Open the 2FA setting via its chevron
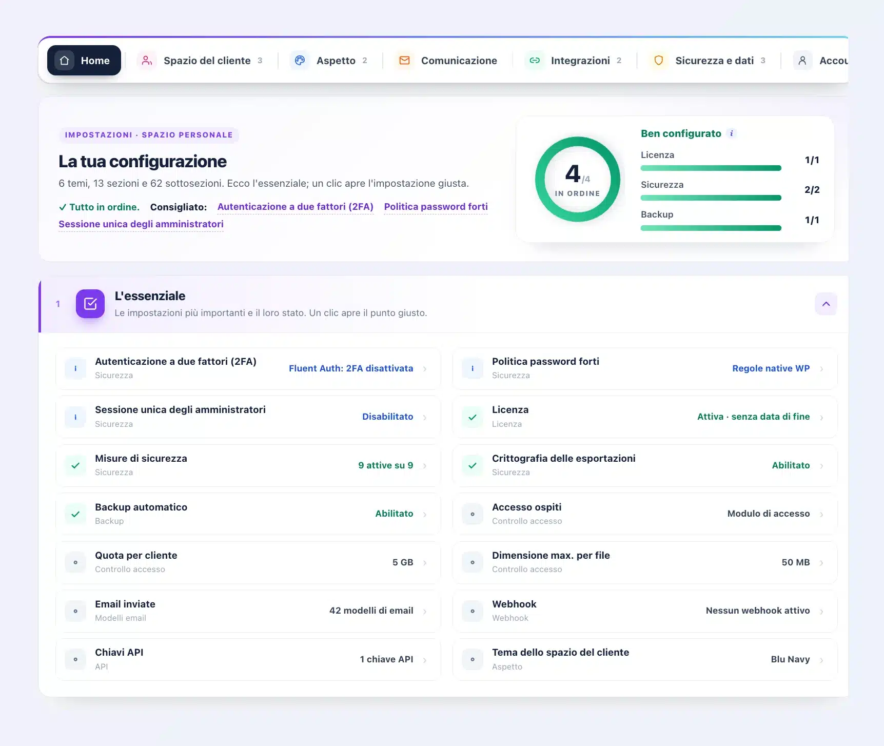 point(425,369)
